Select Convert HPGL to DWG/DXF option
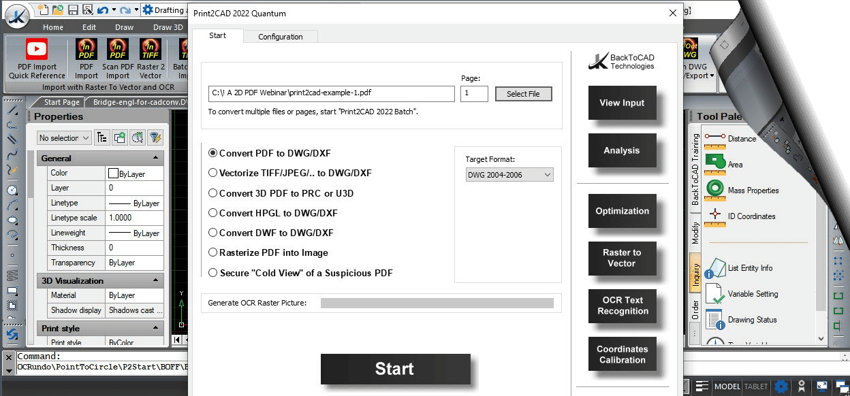This screenshot has height=396, width=850. pyautogui.click(x=273, y=213)
